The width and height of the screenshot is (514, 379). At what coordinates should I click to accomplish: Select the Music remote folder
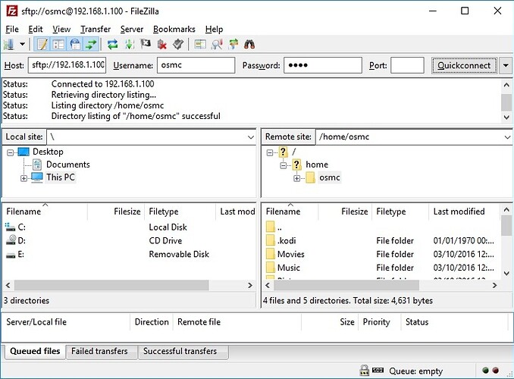coord(381,268)
